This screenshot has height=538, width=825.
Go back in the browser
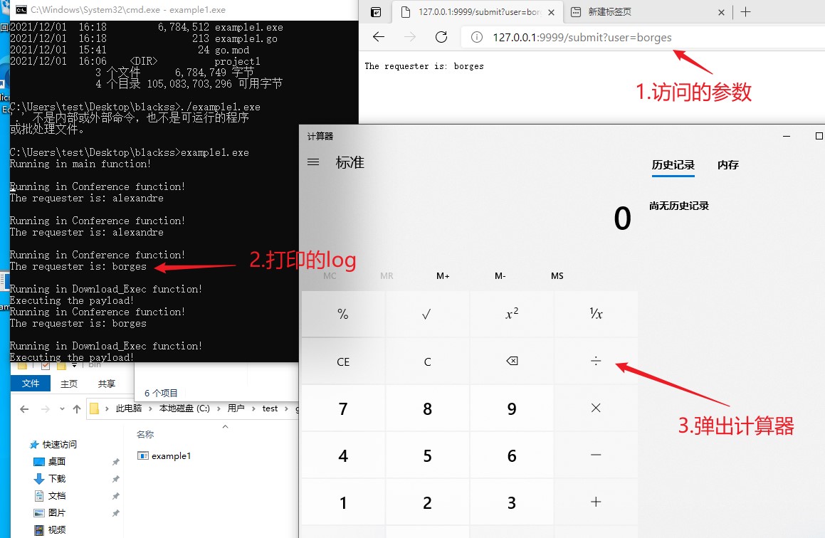[379, 38]
